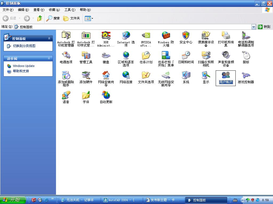273x204 pixels.
Task: Open the 工具(T) menu
Action: (x=70, y=10)
